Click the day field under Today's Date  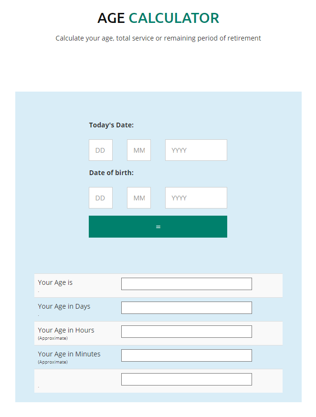[x=101, y=150]
